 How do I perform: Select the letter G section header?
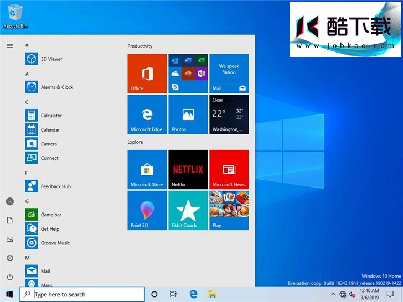tap(27, 201)
